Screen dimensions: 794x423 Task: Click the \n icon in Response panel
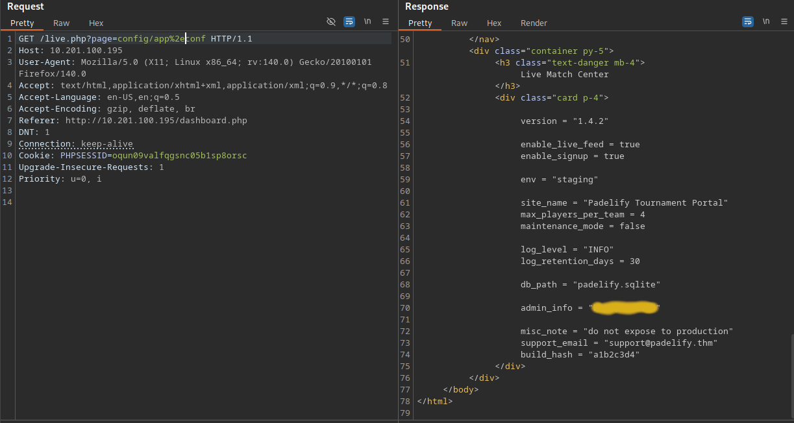tap(766, 21)
